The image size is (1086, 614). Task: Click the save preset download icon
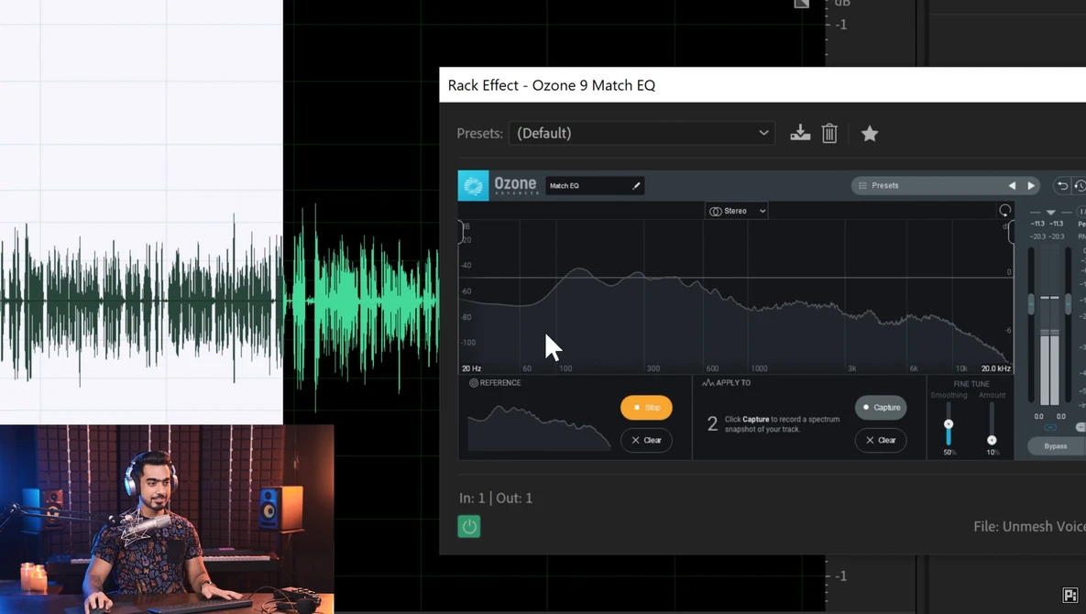(x=800, y=133)
